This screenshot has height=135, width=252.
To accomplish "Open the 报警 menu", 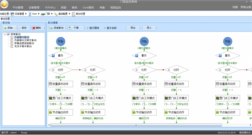I will 64,7.
